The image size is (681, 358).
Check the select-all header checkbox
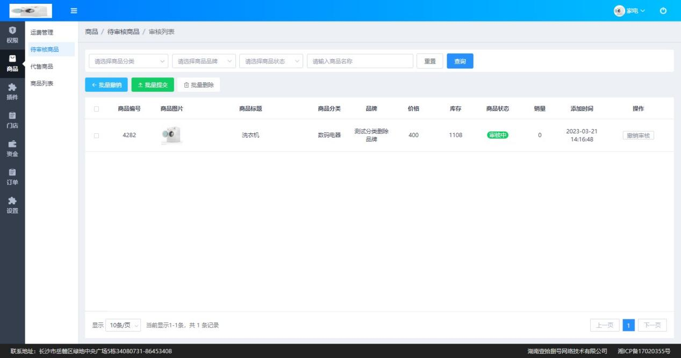point(97,109)
